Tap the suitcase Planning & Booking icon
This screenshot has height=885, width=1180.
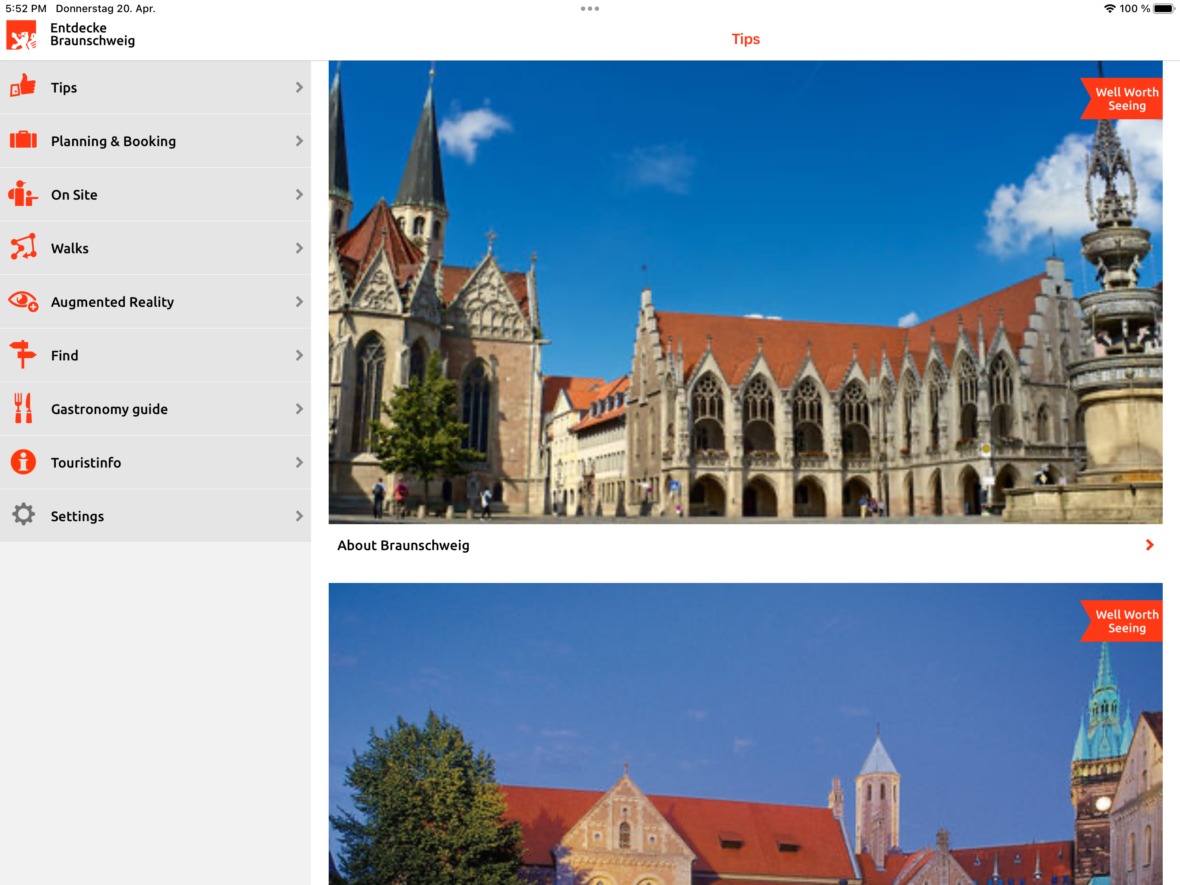click(23, 140)
